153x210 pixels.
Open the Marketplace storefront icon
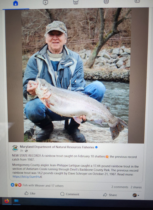pos(76,2)
